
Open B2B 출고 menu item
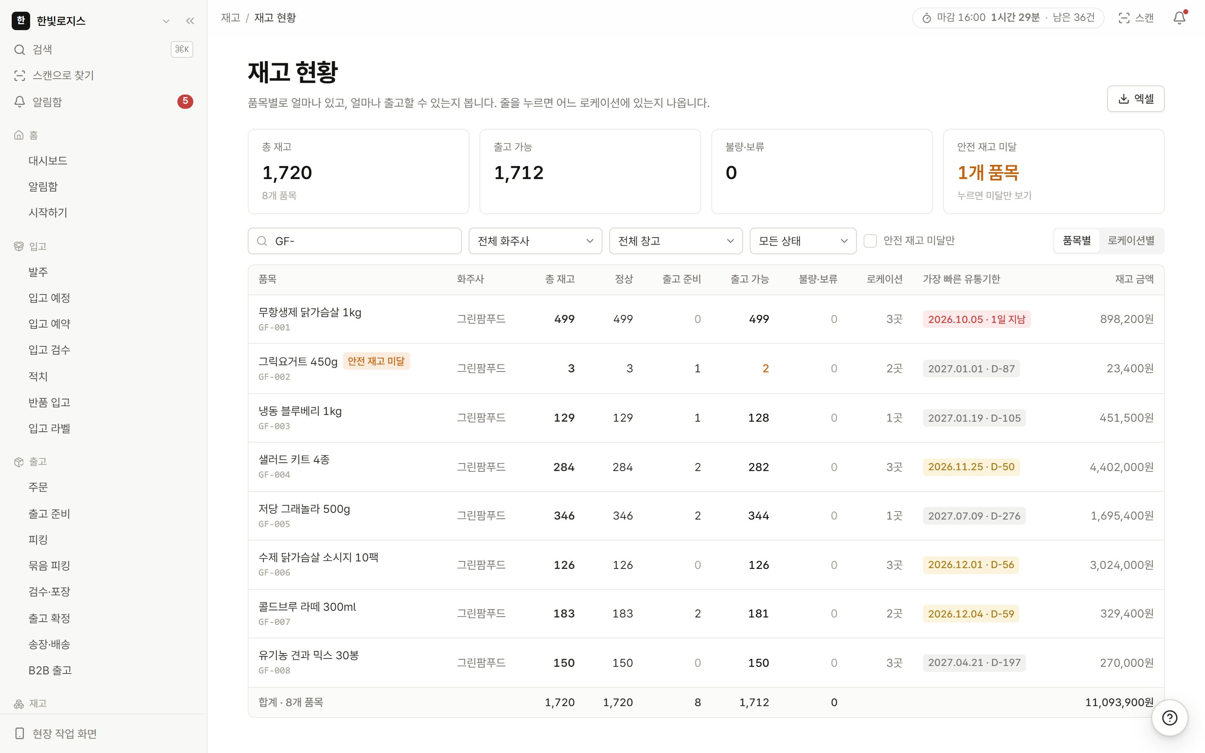50,670
